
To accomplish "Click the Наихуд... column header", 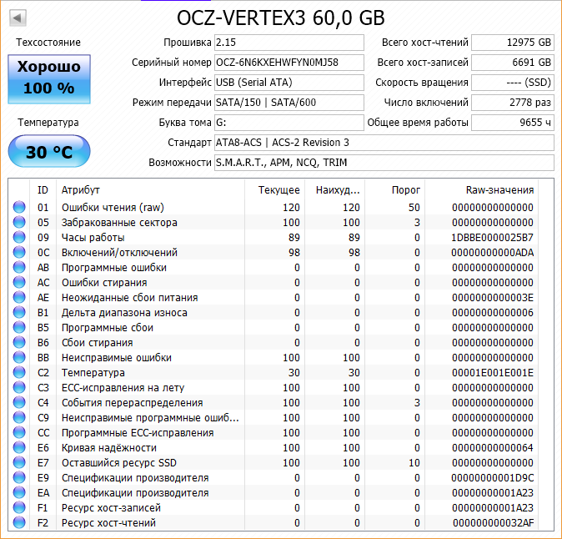I will click(334, 189).
